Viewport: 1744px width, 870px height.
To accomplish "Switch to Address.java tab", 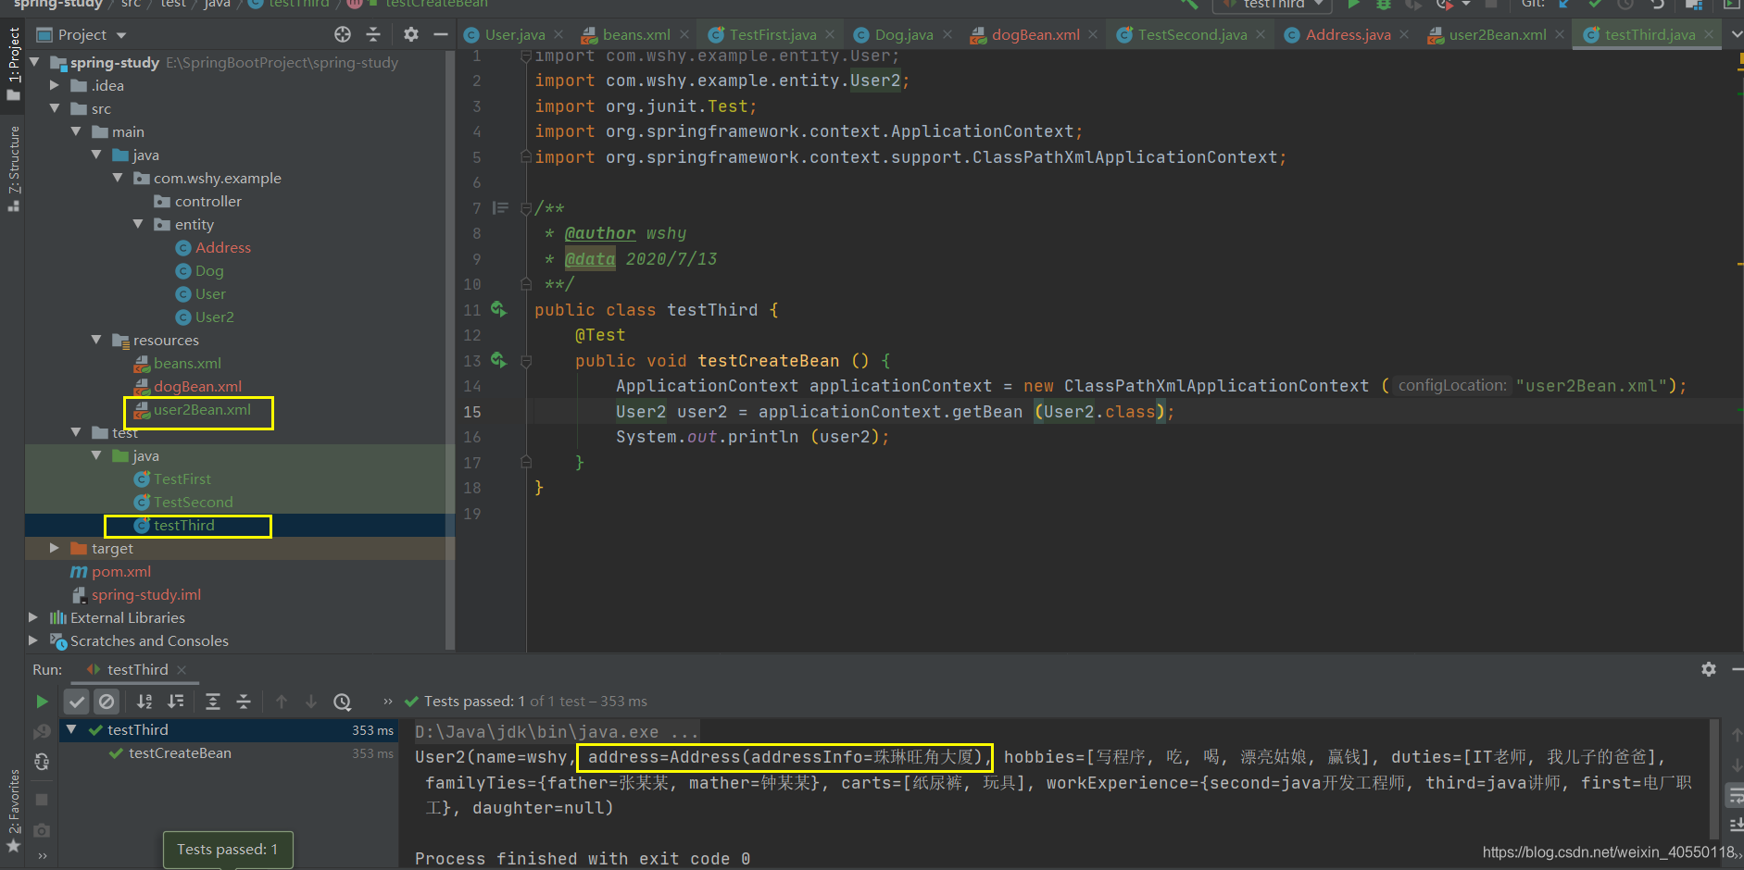I will tap(1348, 34).
